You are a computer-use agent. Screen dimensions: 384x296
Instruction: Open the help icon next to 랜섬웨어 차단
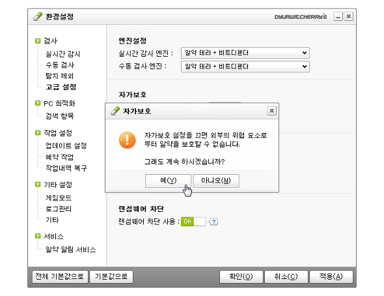[x=213, y=222]
